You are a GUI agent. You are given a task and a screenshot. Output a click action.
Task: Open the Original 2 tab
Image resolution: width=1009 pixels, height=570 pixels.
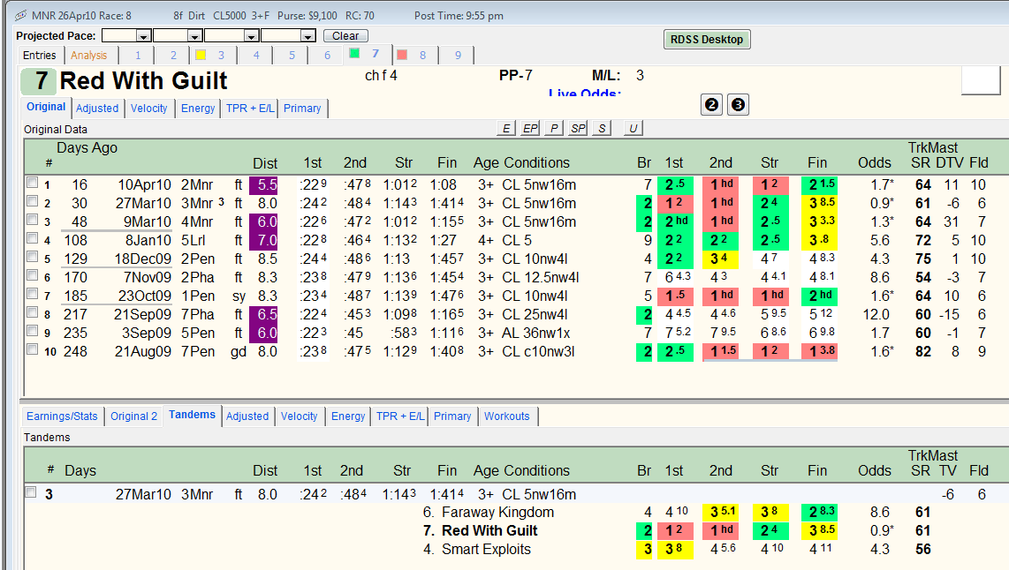[x=133, y=416]
